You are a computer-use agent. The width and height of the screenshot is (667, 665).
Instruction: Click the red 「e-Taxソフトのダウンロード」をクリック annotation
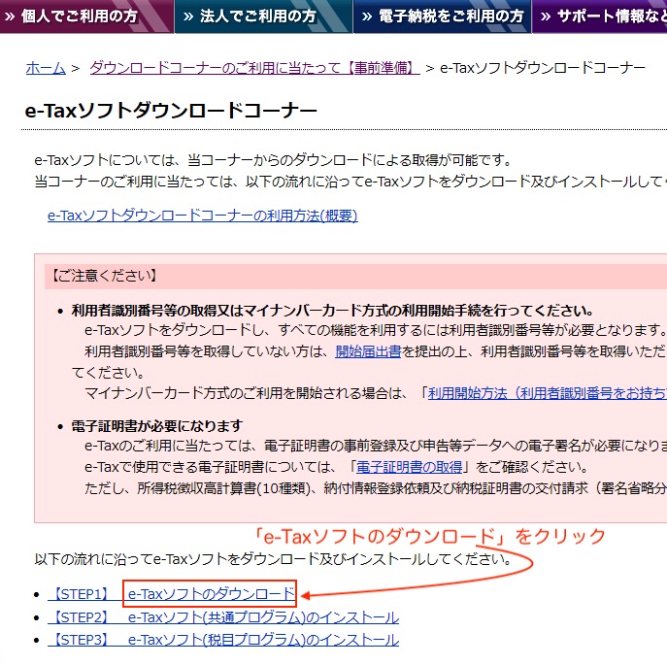[x=428, y=536]
